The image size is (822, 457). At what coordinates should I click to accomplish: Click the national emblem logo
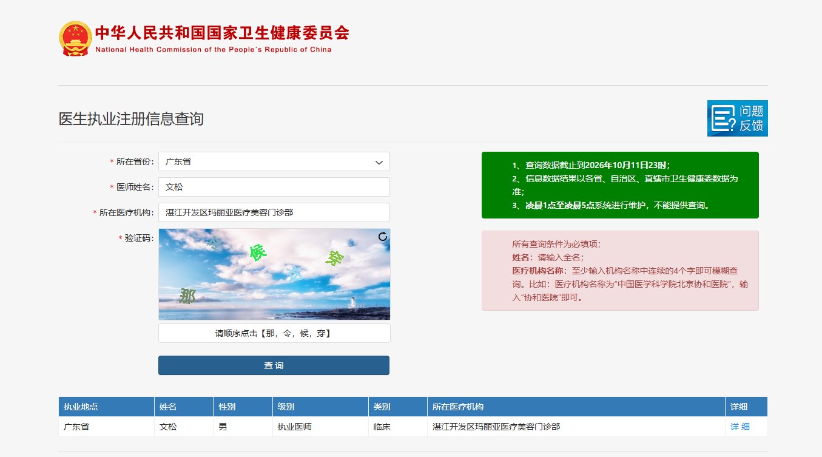click(75, 38)
